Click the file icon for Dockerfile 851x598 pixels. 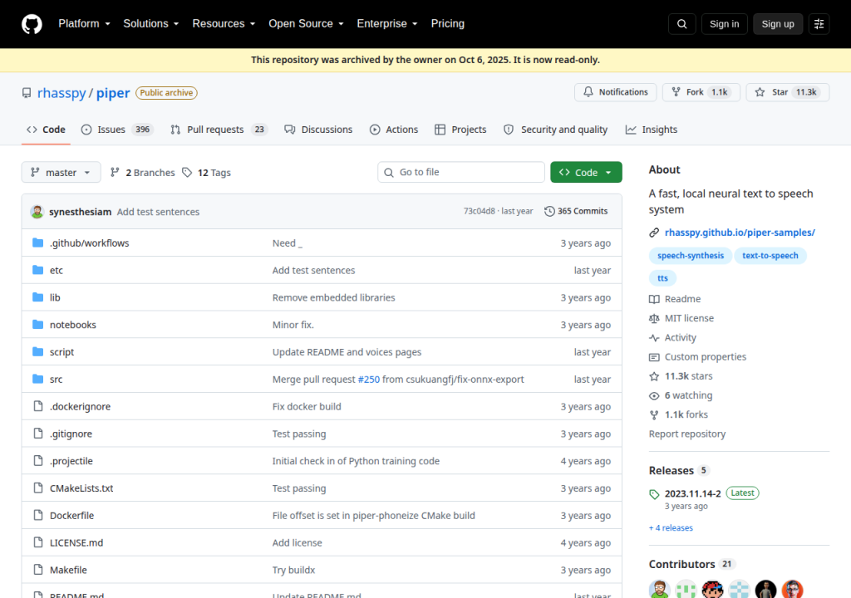pos(38,515)
